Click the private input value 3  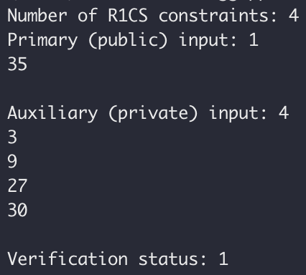point(12,137)
